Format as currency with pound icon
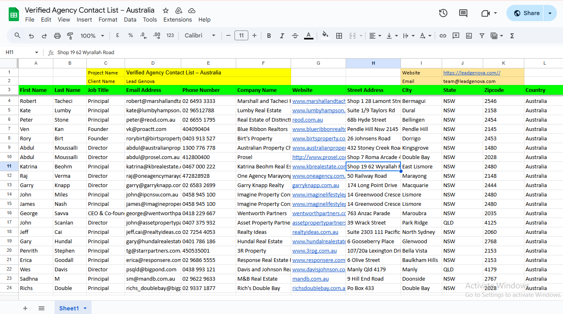Image resolution: width=563 pixels, height=314 pixels. (x=118, y=36)
